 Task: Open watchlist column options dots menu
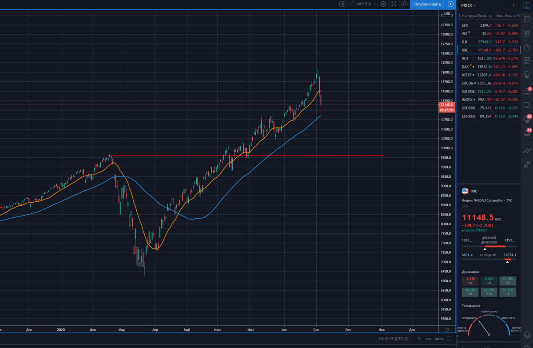click(x=459, y=16)
